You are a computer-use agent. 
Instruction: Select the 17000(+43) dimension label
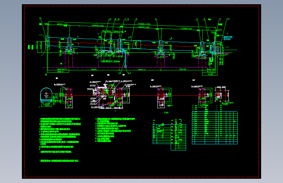[186, 28]
